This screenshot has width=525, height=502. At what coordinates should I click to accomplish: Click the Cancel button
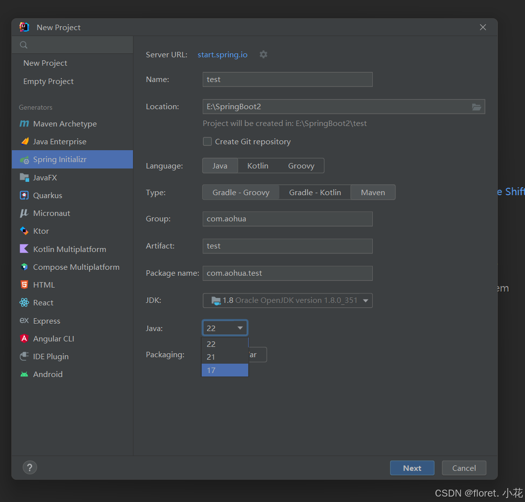(464, 468)
